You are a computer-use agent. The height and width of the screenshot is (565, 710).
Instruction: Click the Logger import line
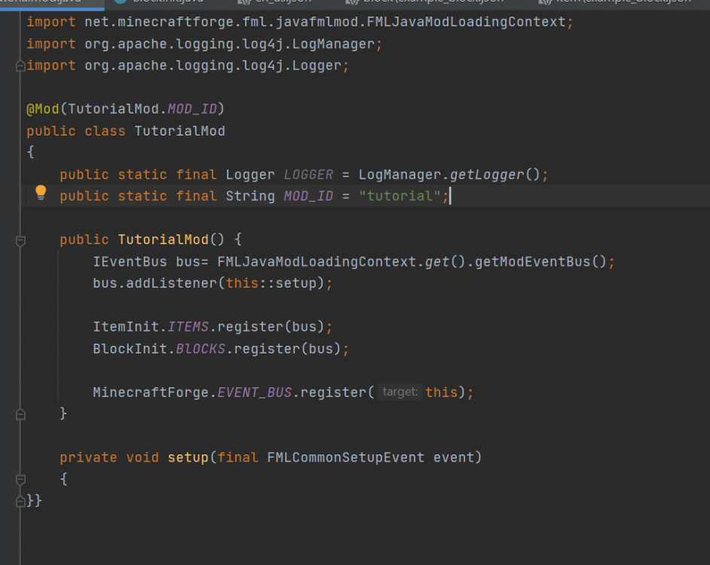[188, 66]
